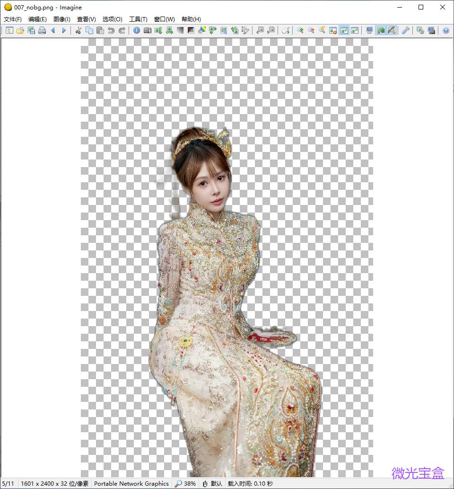Print the image using the printer icon
Image resolution: width=454 pixels, height=489 pixels.
click(42, 30)
